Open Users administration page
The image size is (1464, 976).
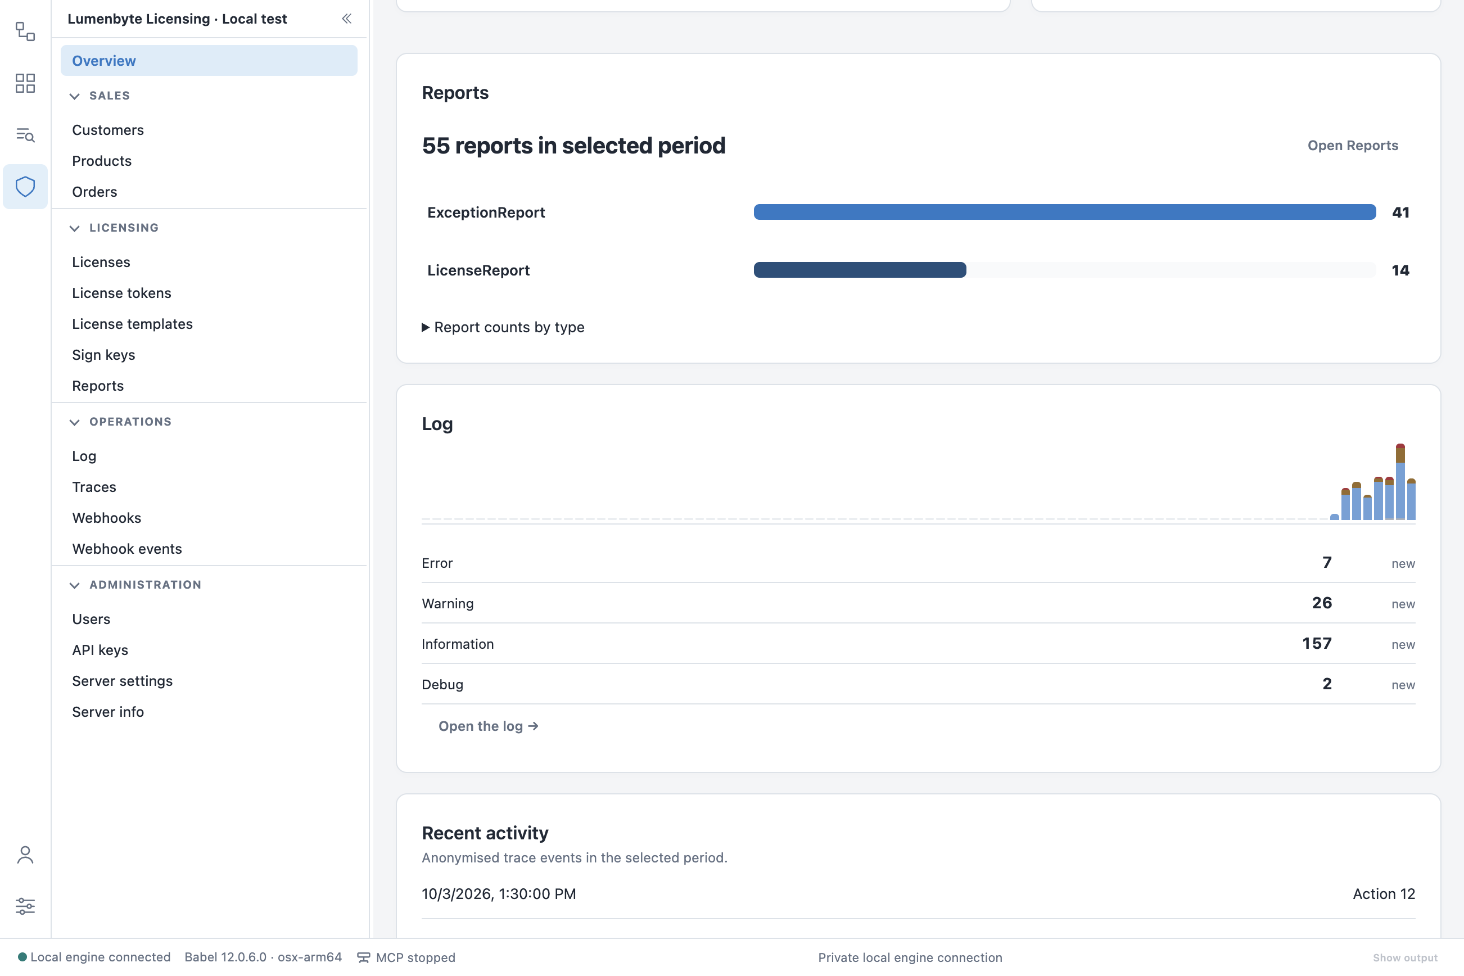(x=91, y=620)
